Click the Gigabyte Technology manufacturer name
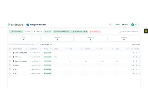 [x=21, y=61]
